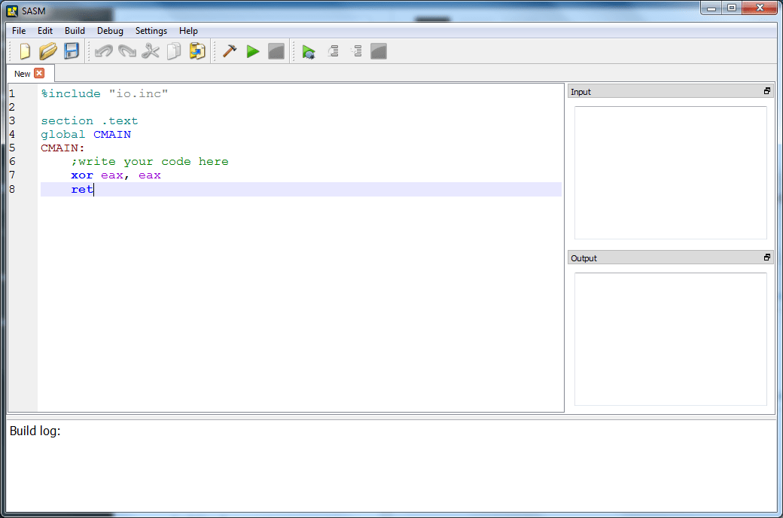Copy selection with the pages icon
Viewport: 783px width, 518px height.
[x=174, y=51]
